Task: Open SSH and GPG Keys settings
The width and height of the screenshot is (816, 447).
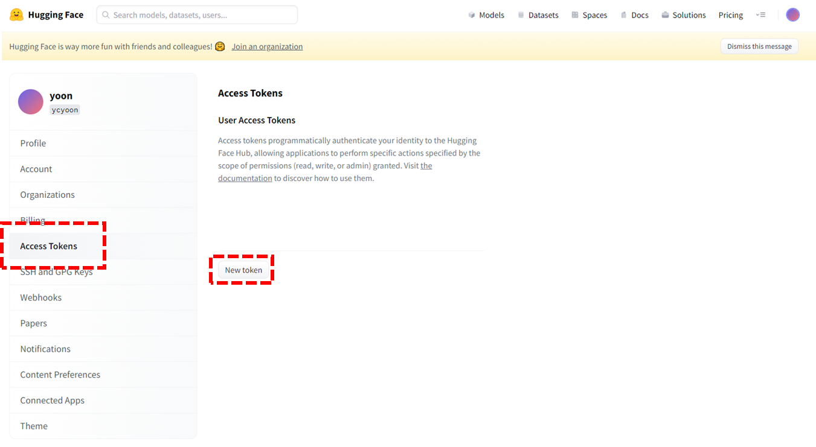Action: [x=103, y=272]
